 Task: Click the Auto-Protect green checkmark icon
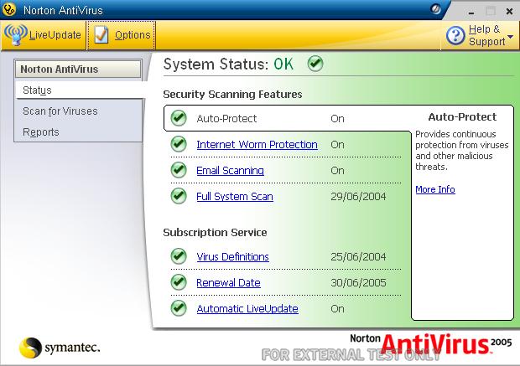click(x=179, y=118)
